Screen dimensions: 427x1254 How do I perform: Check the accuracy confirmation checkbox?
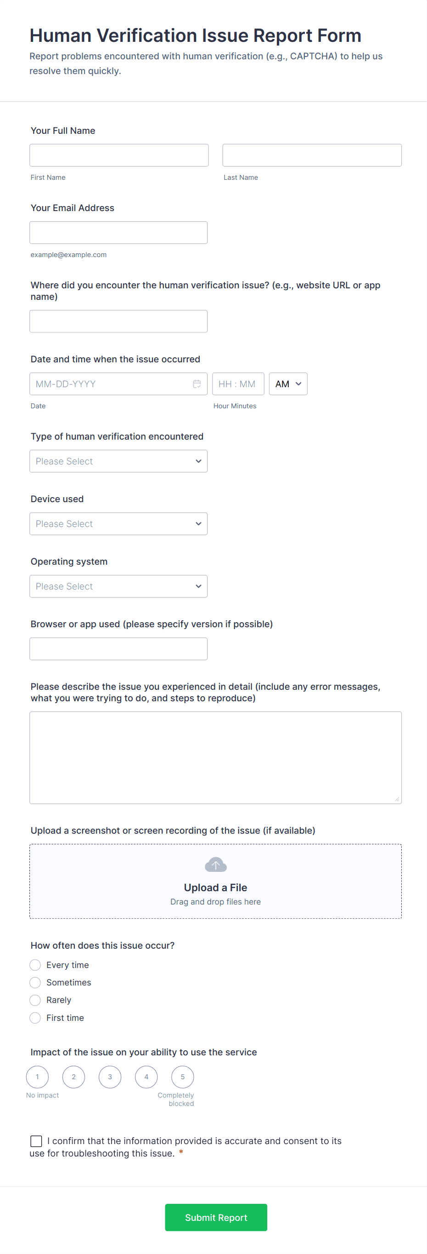pyautogui.click(x=36, y=1141)
